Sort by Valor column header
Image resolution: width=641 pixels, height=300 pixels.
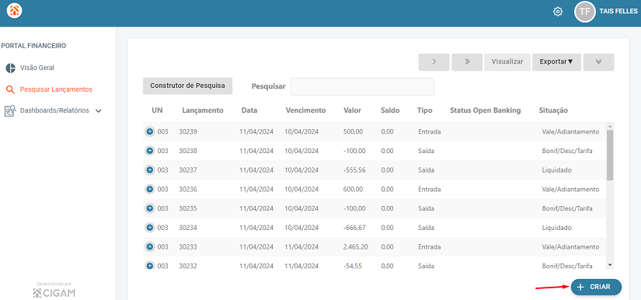coord(353,110)
